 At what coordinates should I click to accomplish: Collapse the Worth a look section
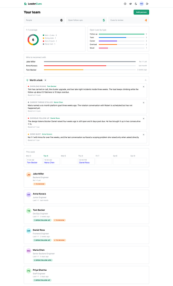pos(145,80)
